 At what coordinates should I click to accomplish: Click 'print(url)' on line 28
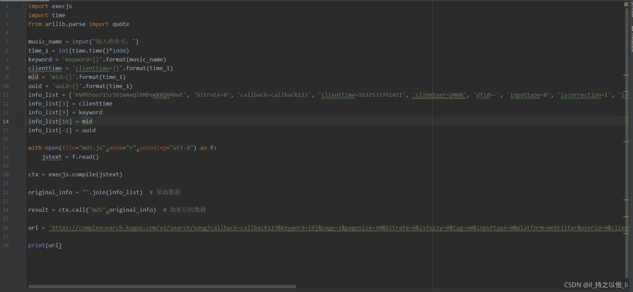click(45, 245)
